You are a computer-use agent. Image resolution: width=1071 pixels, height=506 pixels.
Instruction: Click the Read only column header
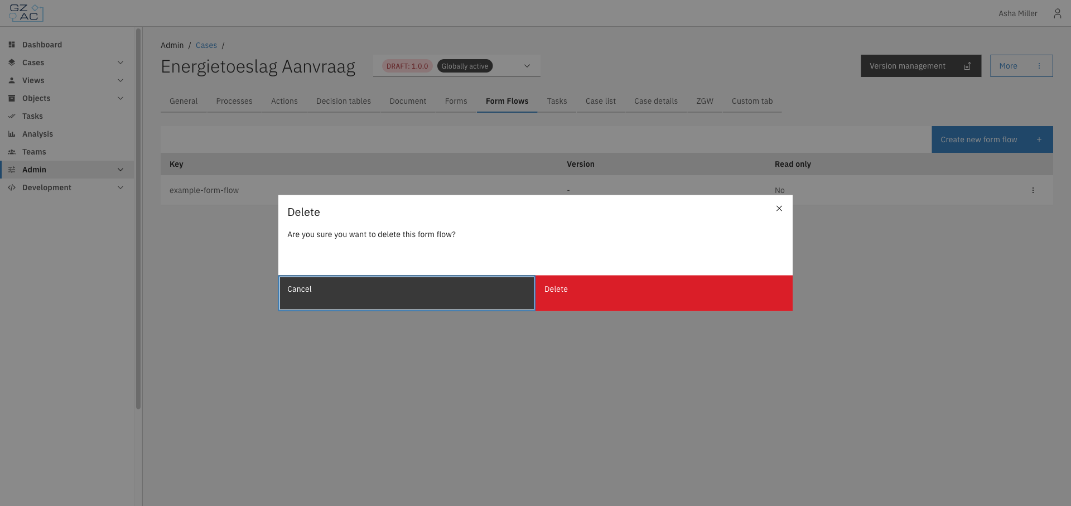(793, 164)
